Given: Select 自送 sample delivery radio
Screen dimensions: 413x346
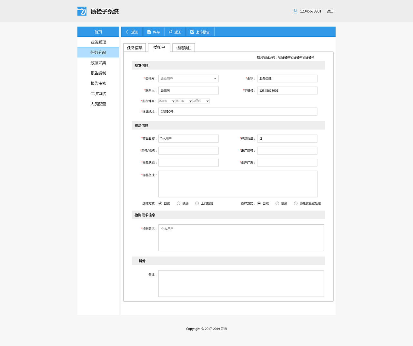Looking at the screenshot, I should 160,203.
